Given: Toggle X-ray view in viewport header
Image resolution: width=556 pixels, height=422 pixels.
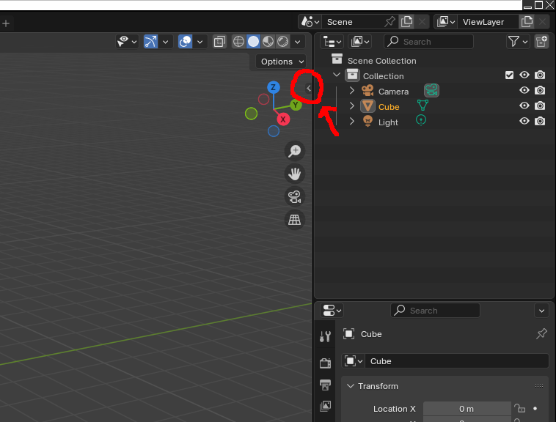Looking at the screenshot, I should pyautogui.click(x=219, y=42).
